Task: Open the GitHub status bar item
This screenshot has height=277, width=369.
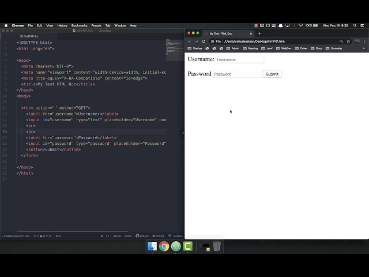Action: coord(142,236)
